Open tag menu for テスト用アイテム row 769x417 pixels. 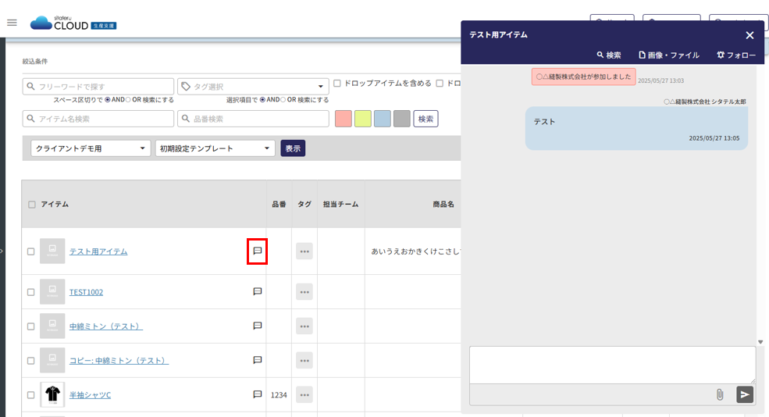pyautogui.click(x=304, y=251)
